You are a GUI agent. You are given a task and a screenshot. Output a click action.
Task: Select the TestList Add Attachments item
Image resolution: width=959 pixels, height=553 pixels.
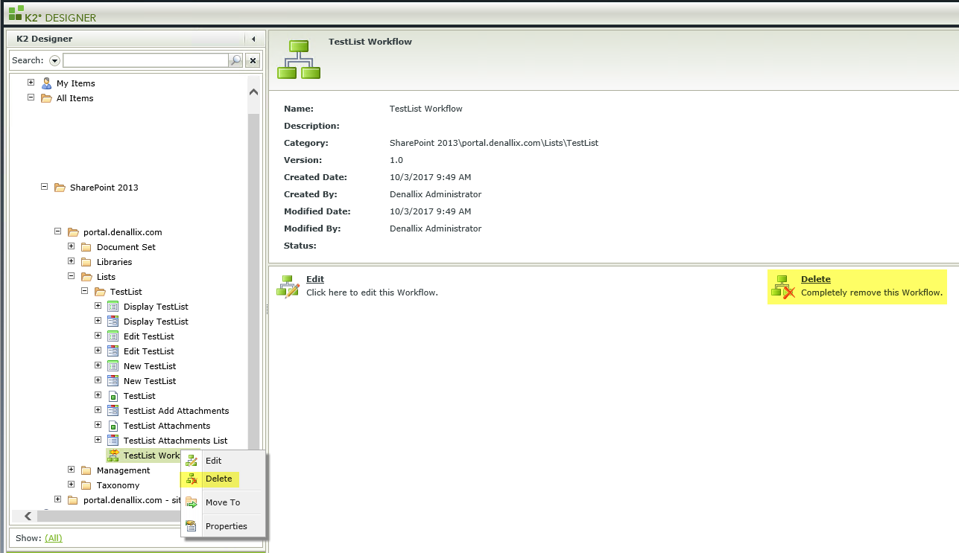click(177, 411)
